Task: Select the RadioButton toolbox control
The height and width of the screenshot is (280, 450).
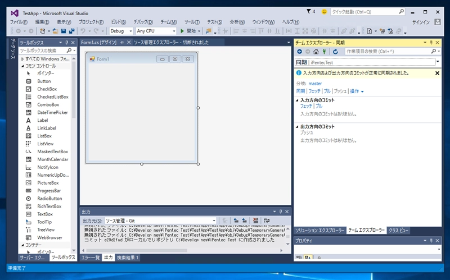Action: (x=49, y=199)
